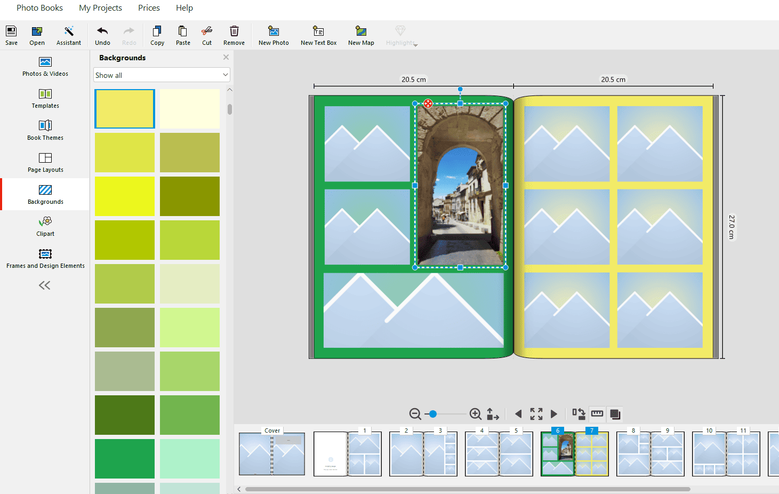The width and height of the screenshot is (779, 494).
Task: Select the Backgrounds sidebar item
Action: tap(45, 194)
